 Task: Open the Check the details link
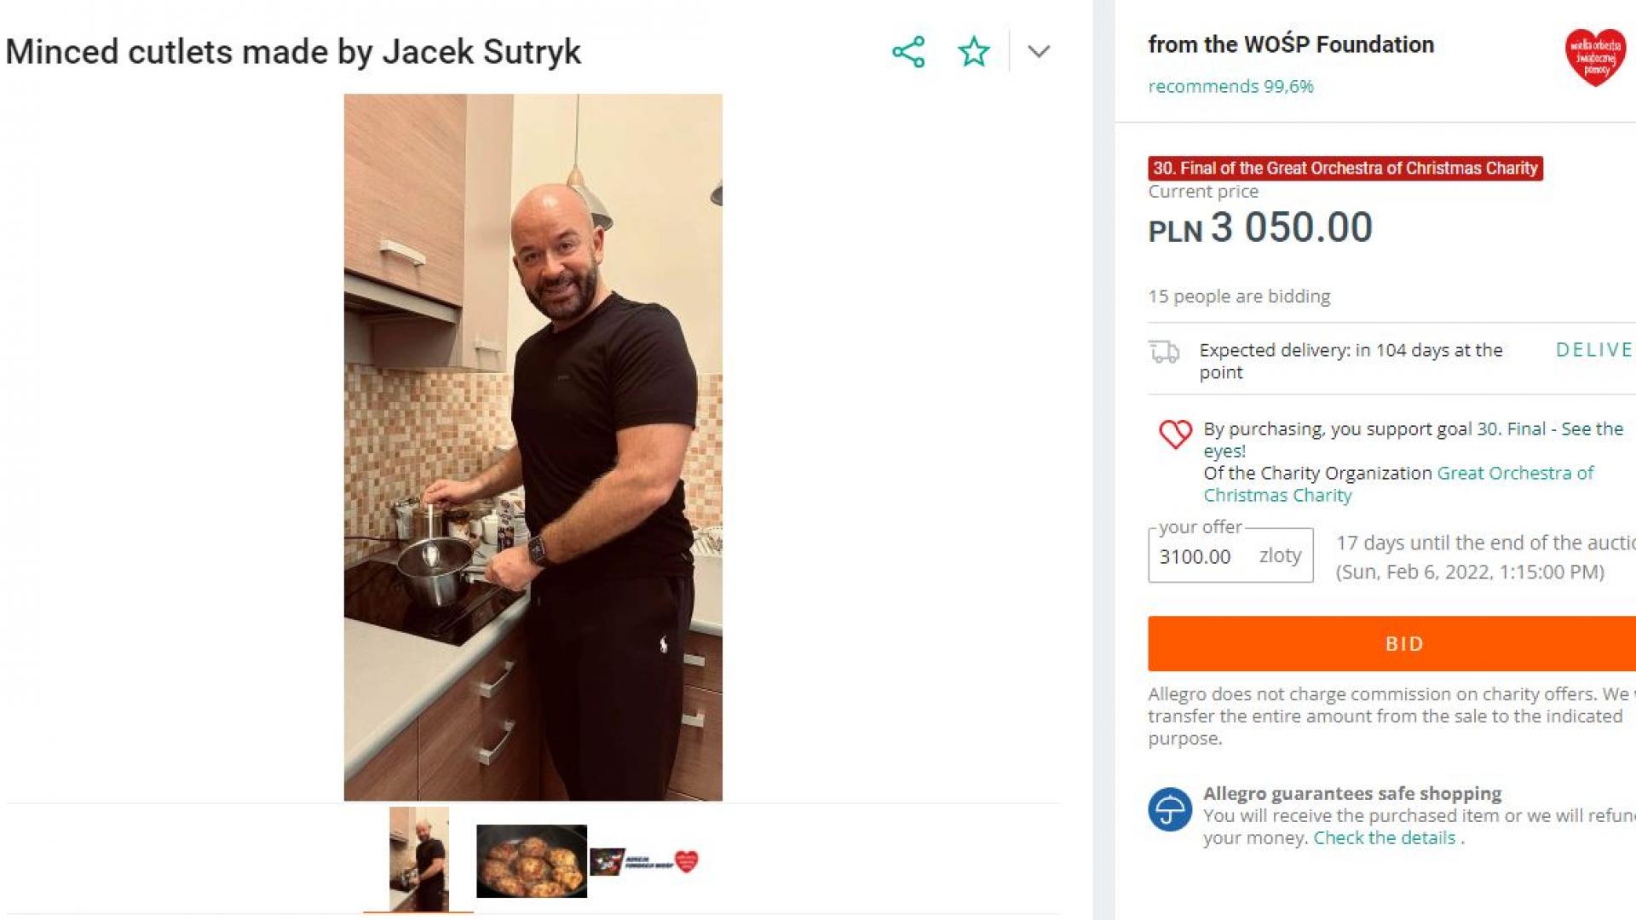pos(1384,838)
